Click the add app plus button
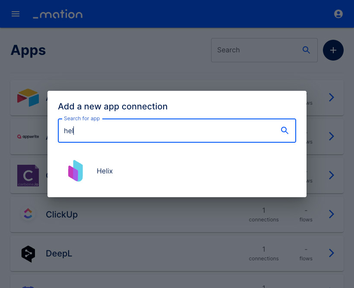This screenshot has height=288, width=354. click(x=333, y=50)
